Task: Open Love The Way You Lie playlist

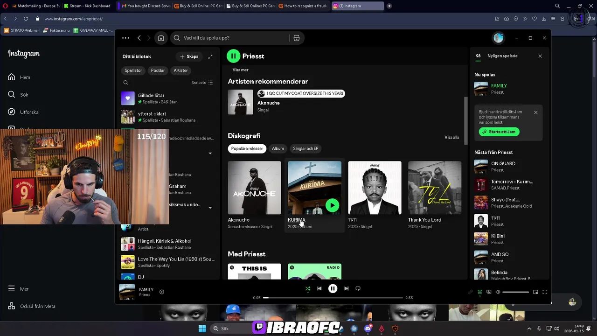Action: click(x=168, y=262)
